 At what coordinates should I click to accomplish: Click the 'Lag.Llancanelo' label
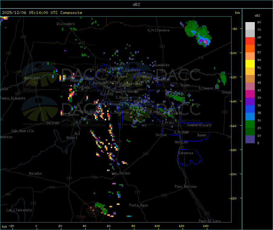(x=19, y=210)
